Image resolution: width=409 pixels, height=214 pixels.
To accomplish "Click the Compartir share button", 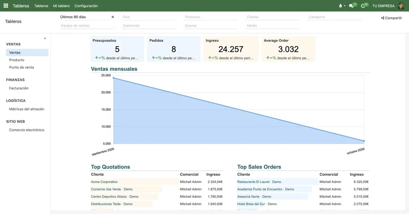I will point(392,18).
